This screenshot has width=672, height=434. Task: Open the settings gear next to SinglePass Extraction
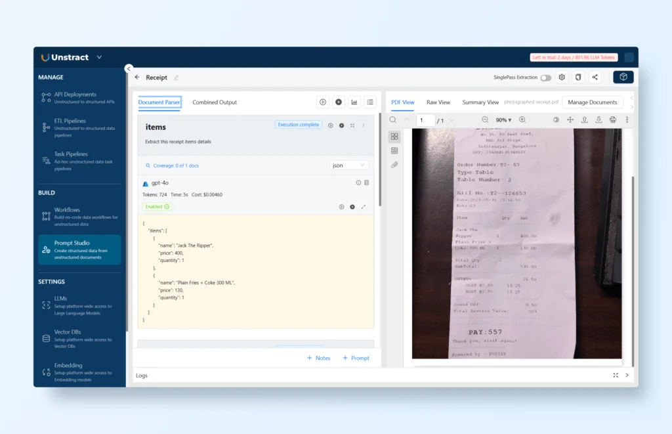[x=562, y=77]
